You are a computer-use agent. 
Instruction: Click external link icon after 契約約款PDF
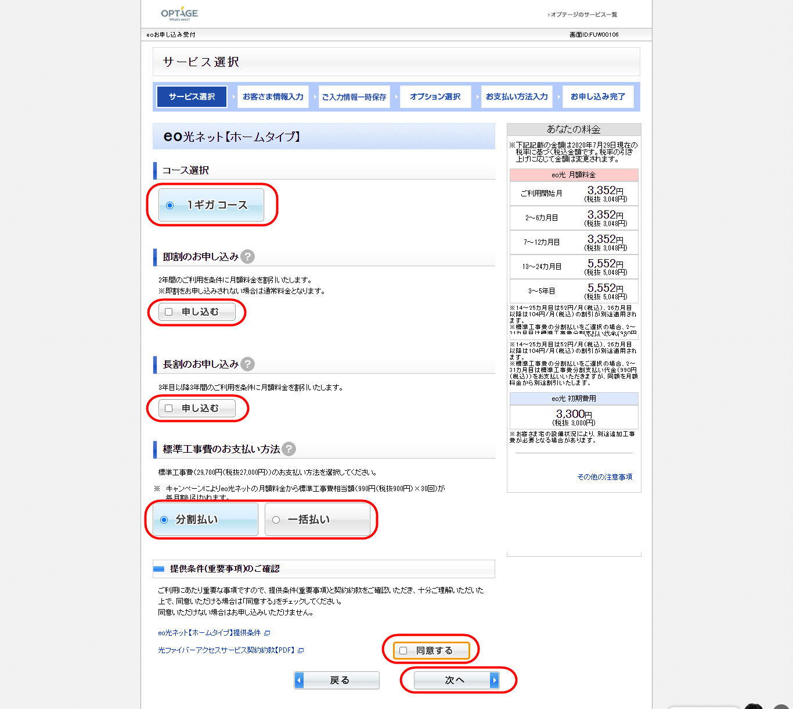[x=301, y=650]
